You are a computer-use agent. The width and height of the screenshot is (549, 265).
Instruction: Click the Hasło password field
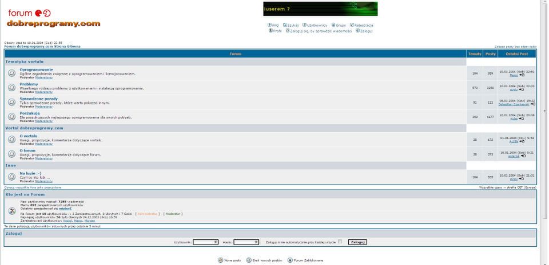coord(246,242)
